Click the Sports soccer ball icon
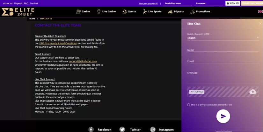Image resolution: width=263 pixels, height=132 pixels. [125, 12]
